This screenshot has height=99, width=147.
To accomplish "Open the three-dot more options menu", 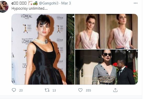I will pos(135,3).
